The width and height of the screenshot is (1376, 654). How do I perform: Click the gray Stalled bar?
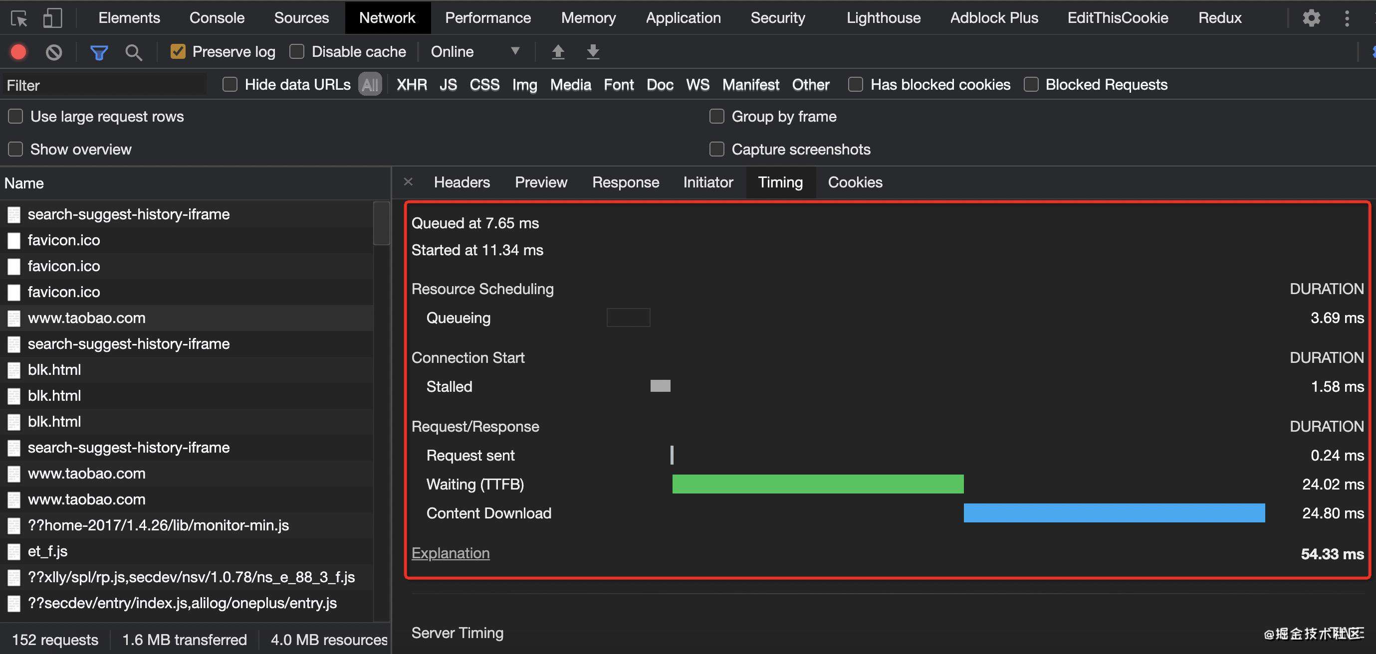(x=660, y=386)
